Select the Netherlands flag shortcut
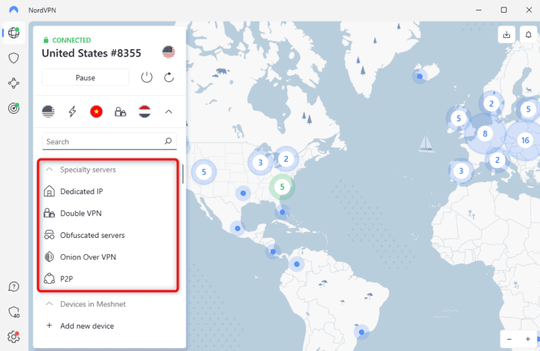This screenshot has height=351, width=540. click(144, 111)
